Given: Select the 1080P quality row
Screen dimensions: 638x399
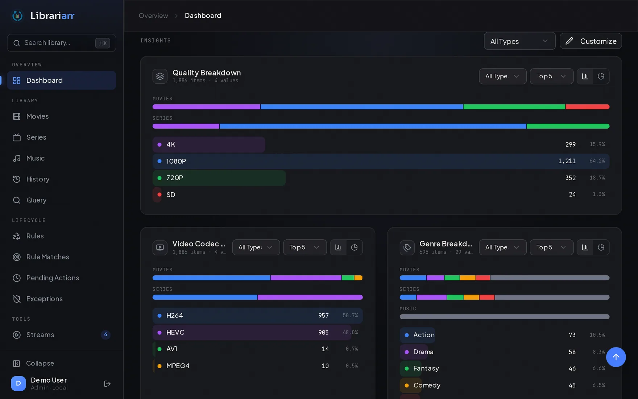Looking at the screenshot, I should coord(381,161).
